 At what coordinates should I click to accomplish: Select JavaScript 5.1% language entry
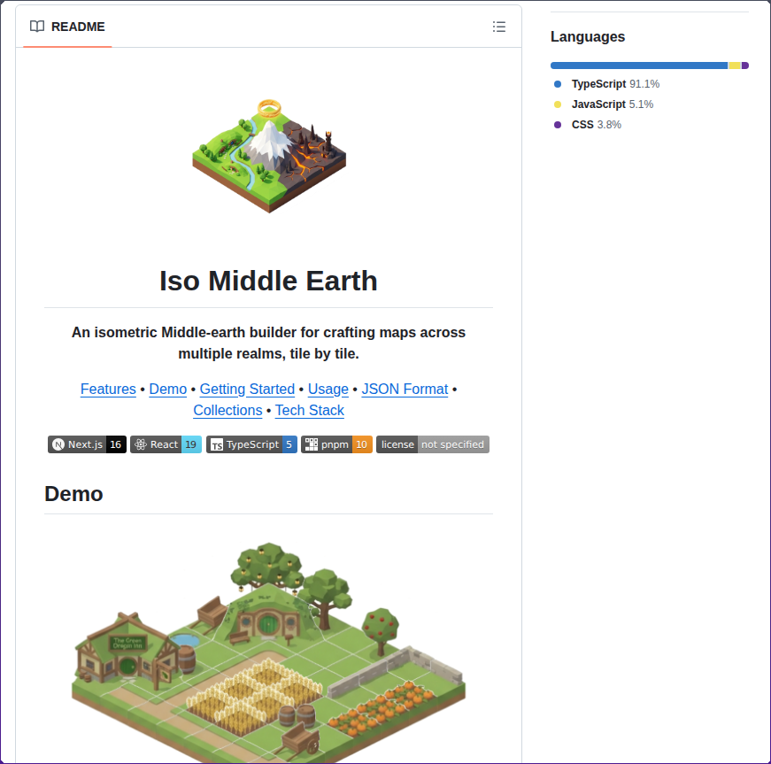pos(613,104)
